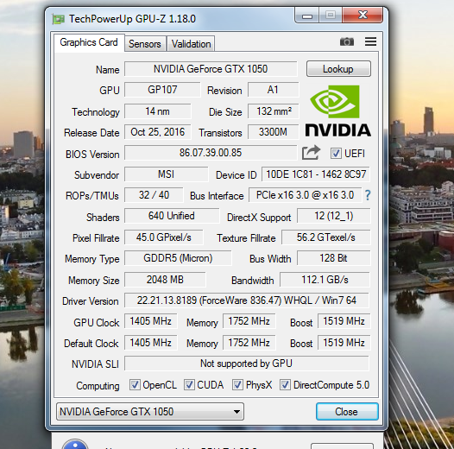Click the Computing label text
The image size is (454, 449).
[98, 386]
